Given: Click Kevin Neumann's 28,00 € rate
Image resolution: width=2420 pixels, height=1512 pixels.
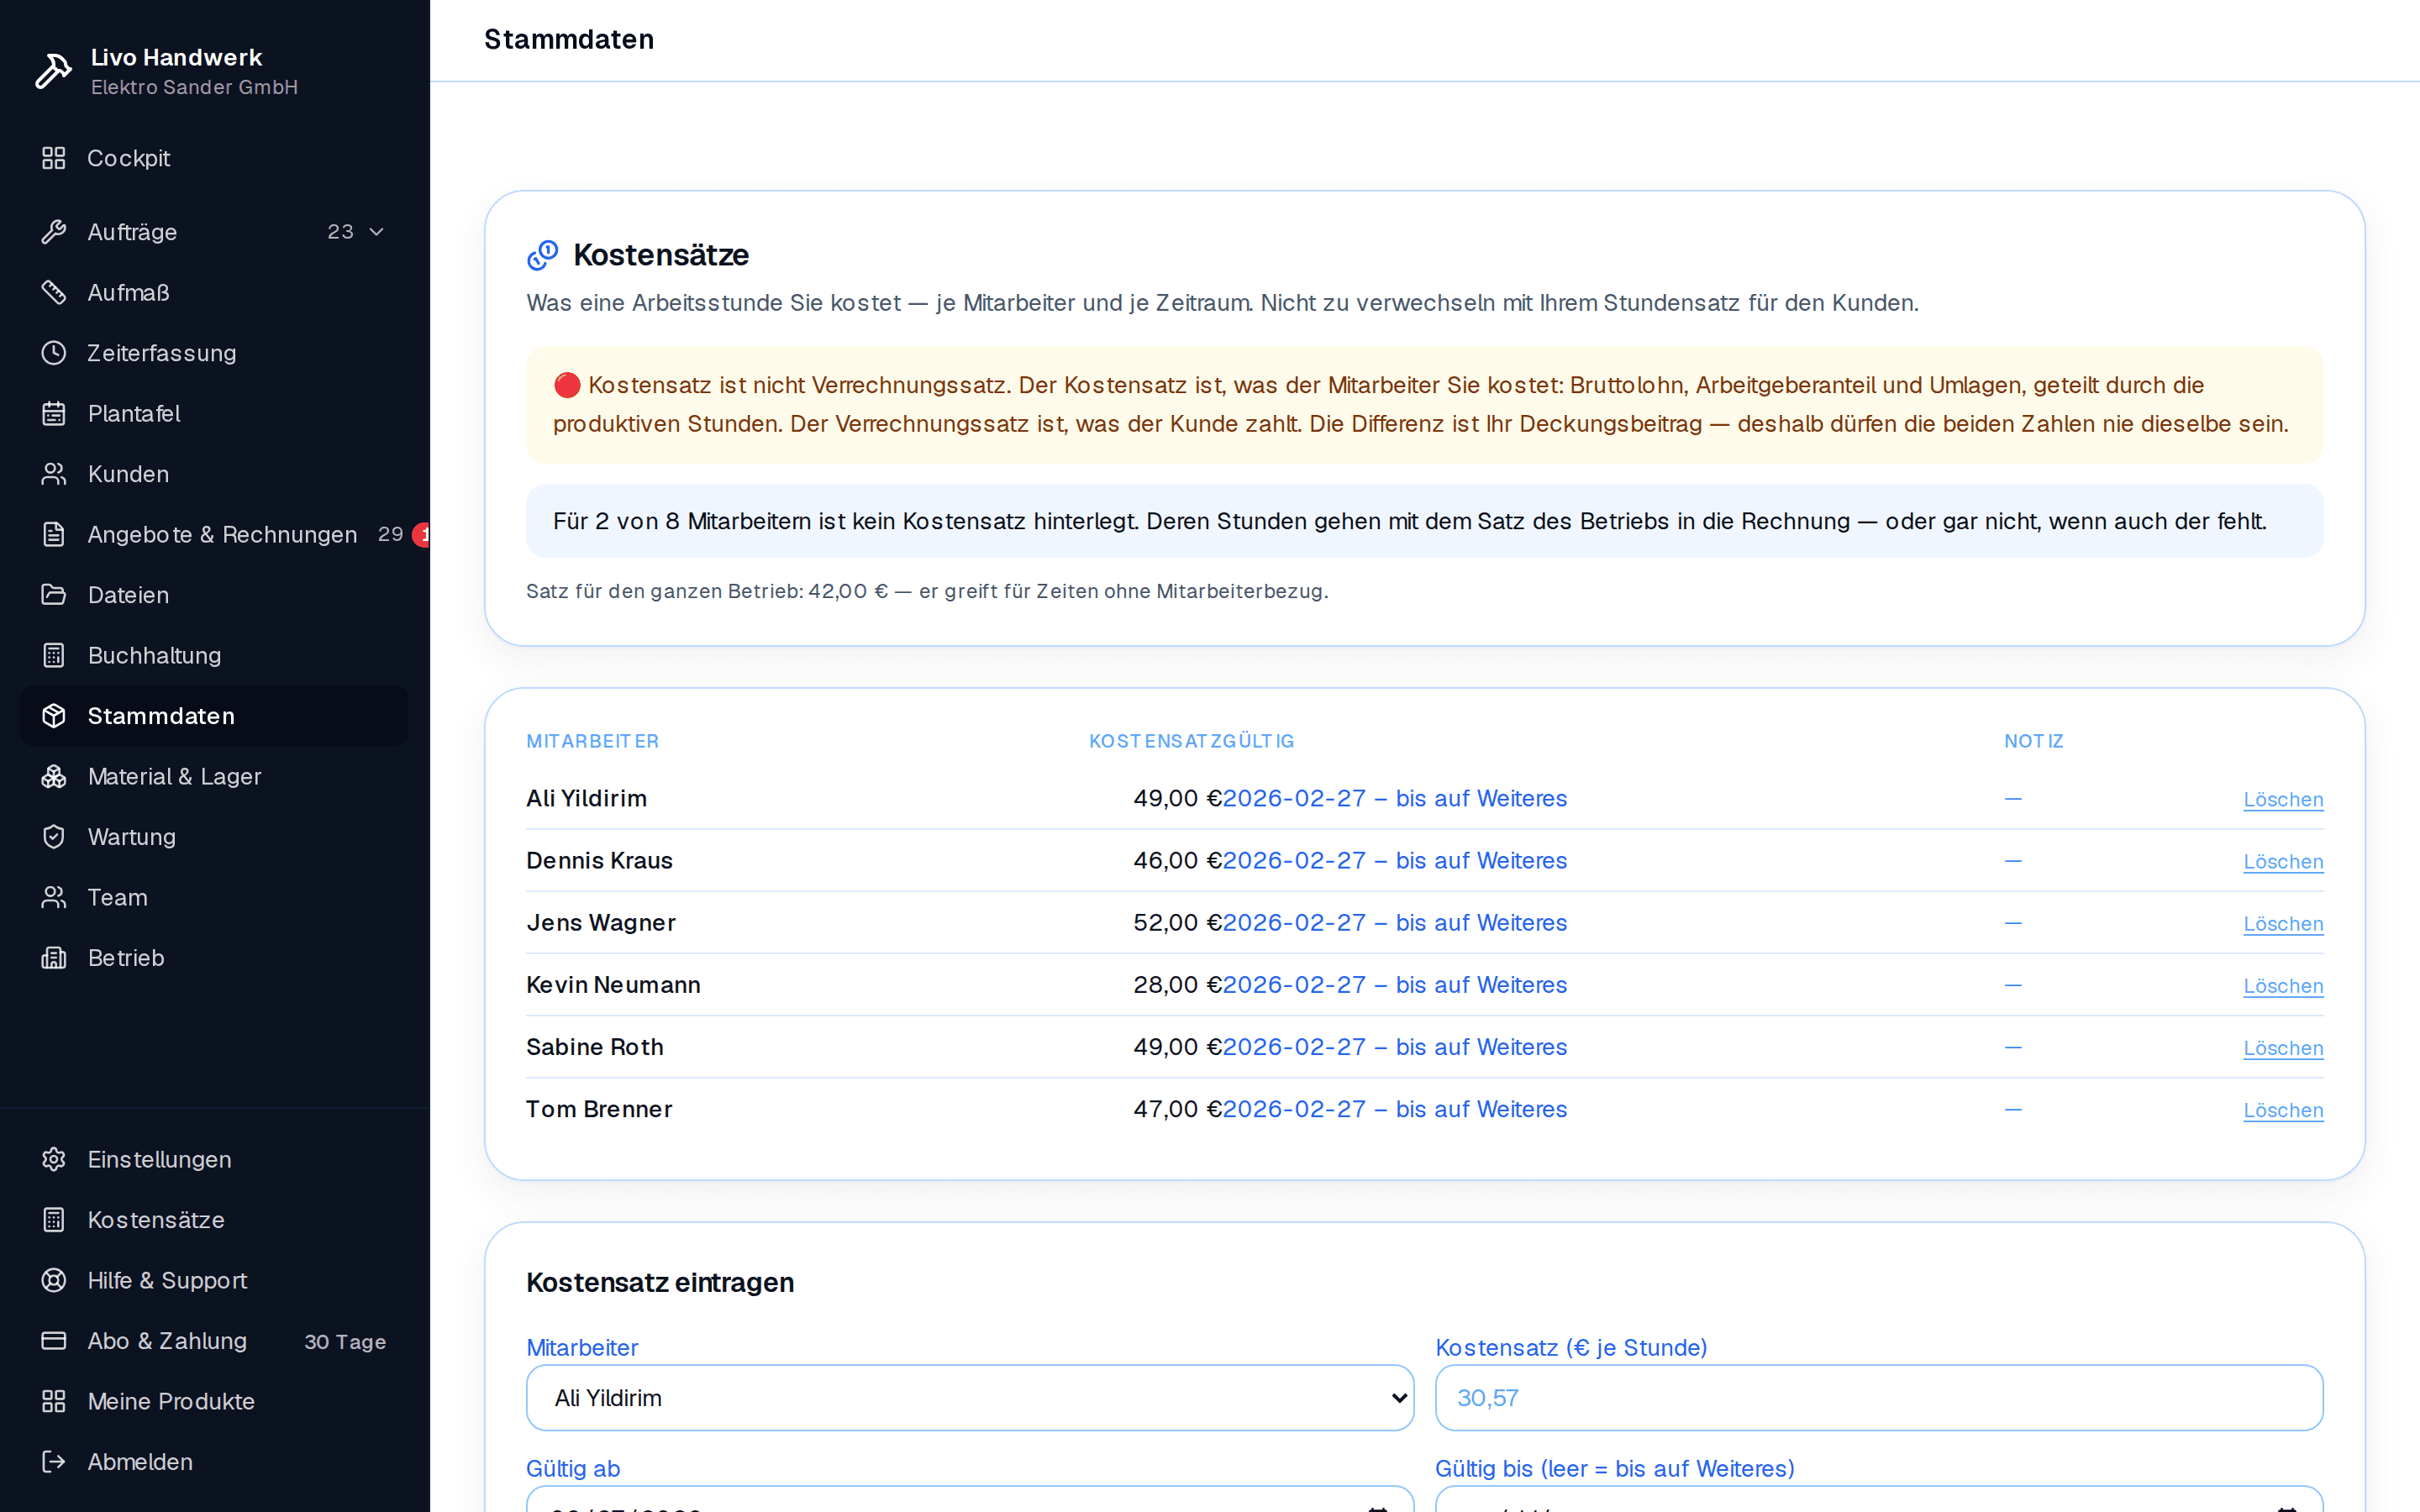Looking at the screenshot, I should 1177,985.
